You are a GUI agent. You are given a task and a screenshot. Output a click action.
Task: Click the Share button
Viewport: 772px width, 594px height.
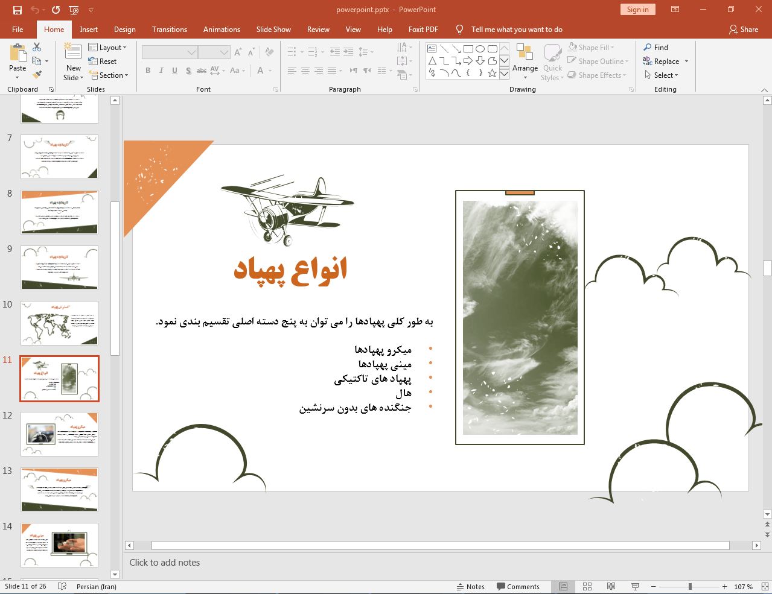pyautogui.click(x=744, y=29)
